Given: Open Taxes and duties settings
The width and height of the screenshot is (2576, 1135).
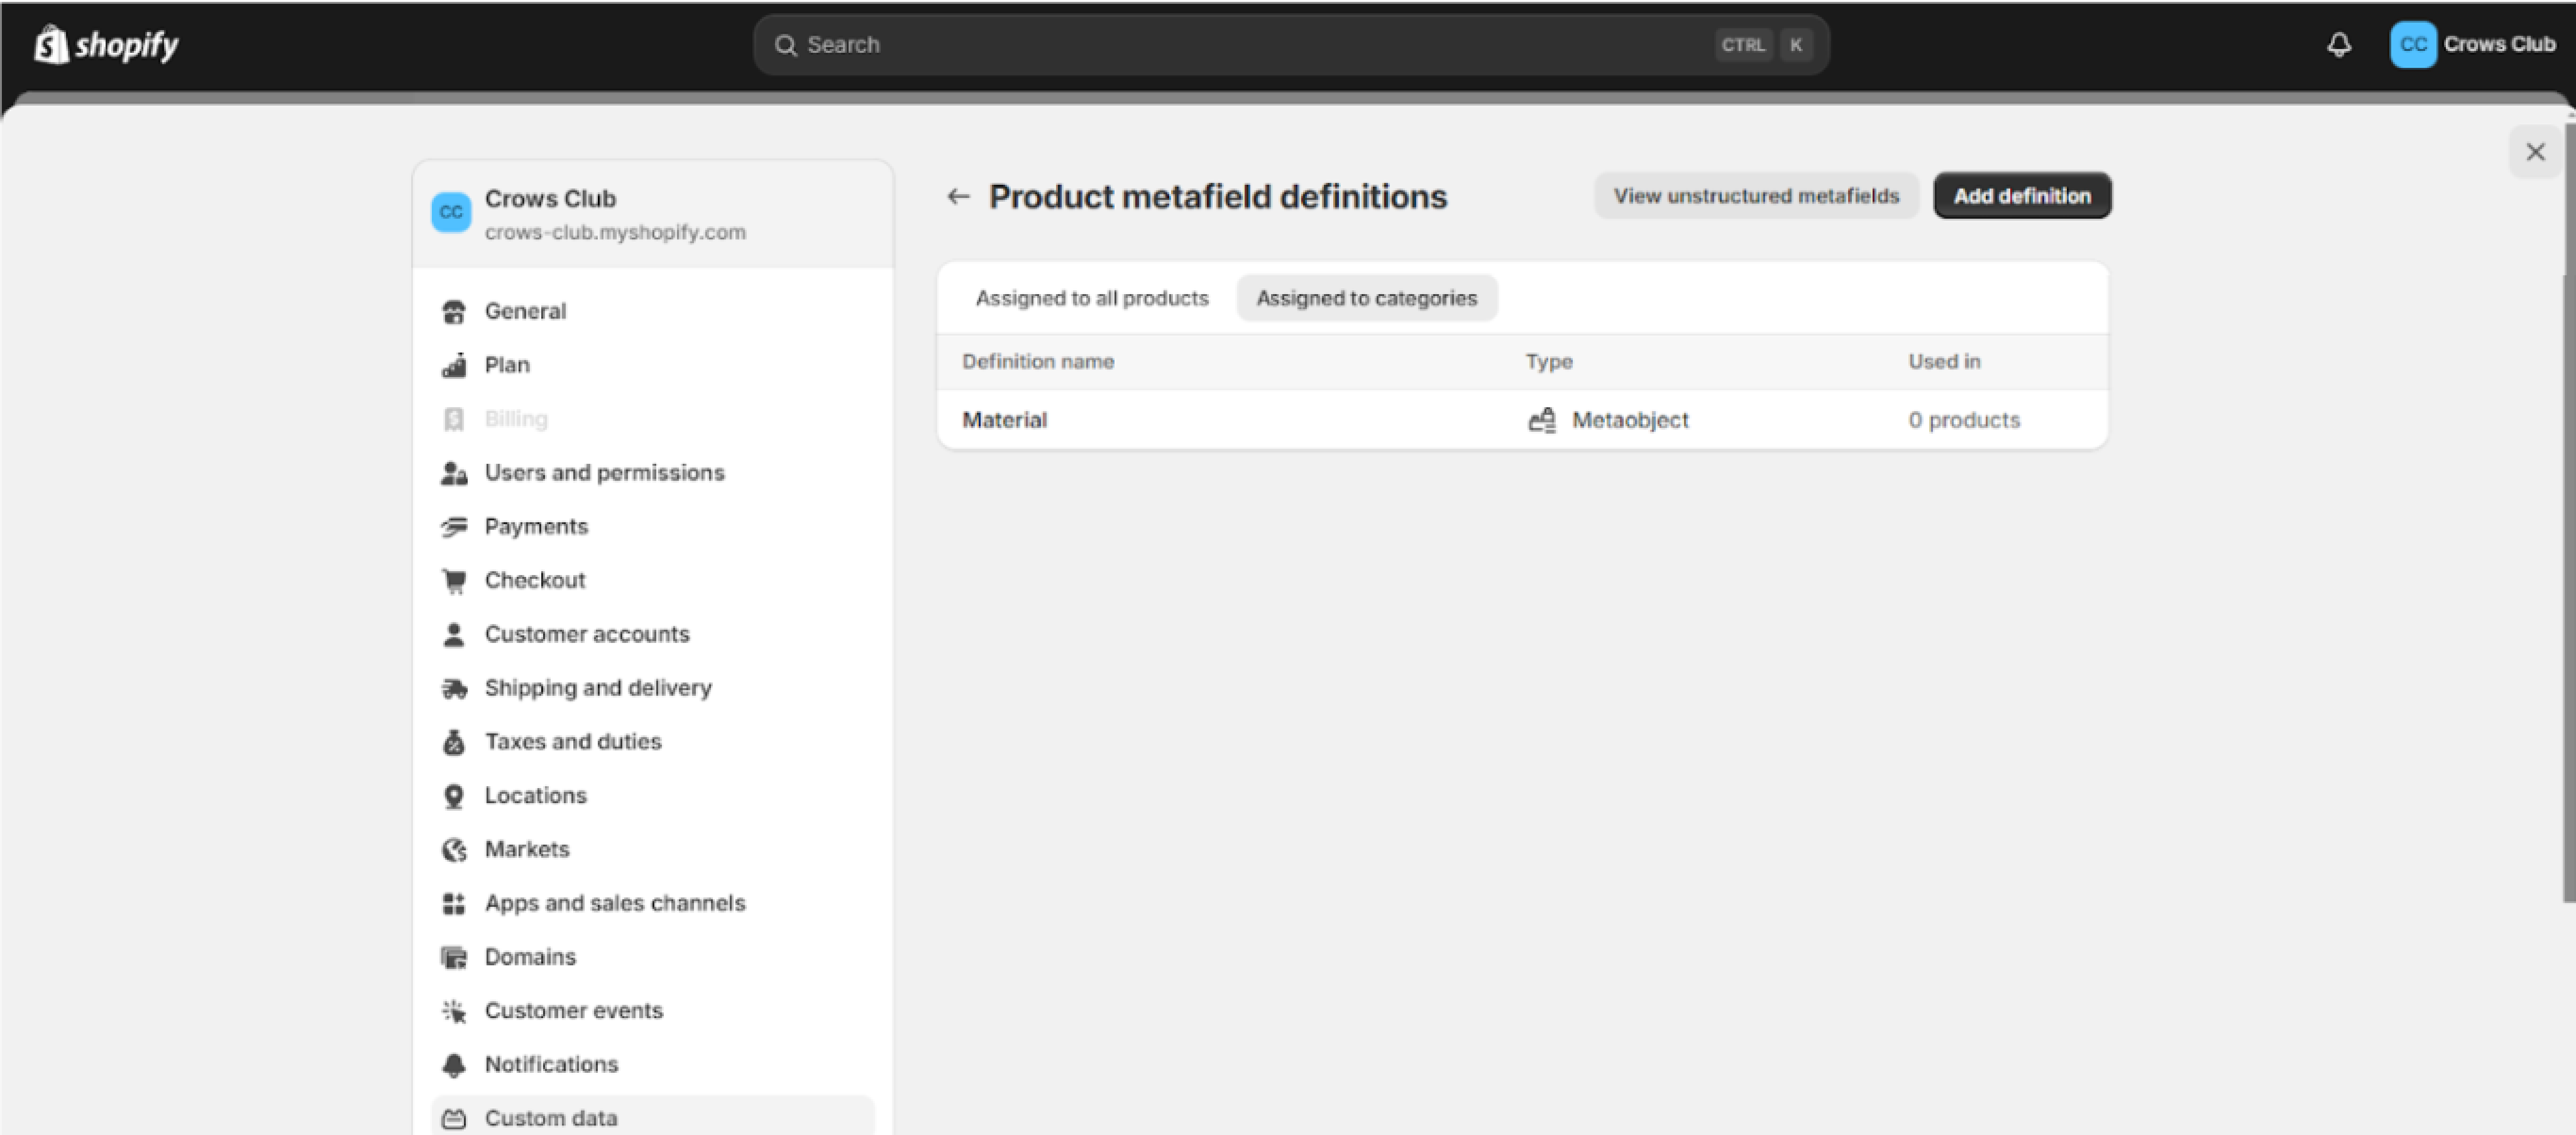Looking at the screenshot, I should (652, 742).
